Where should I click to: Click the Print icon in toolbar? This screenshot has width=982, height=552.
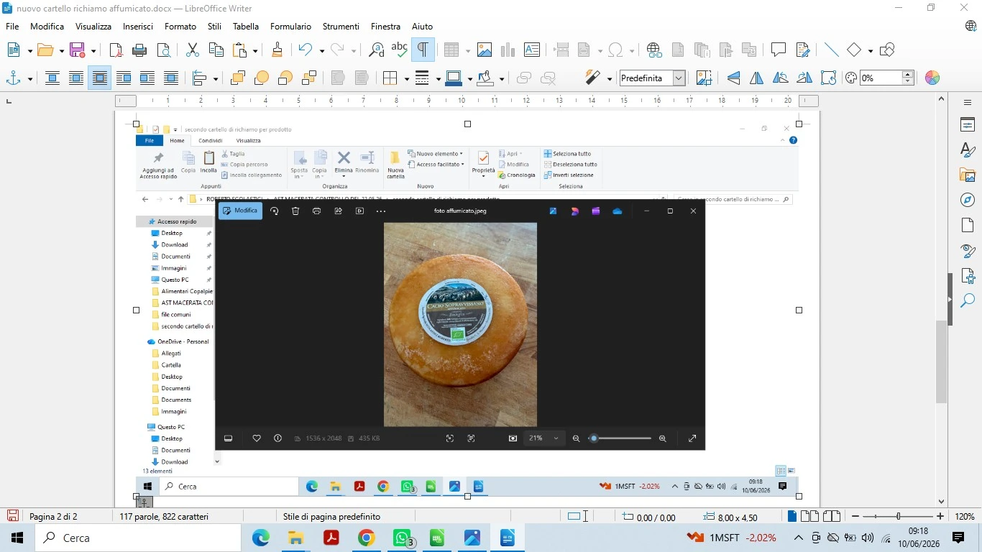point(139,50)
